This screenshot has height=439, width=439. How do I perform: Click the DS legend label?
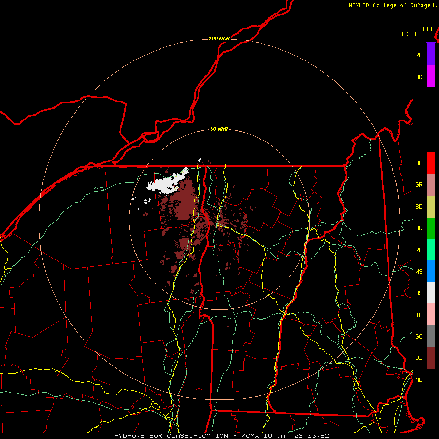[x=419, y=293]
